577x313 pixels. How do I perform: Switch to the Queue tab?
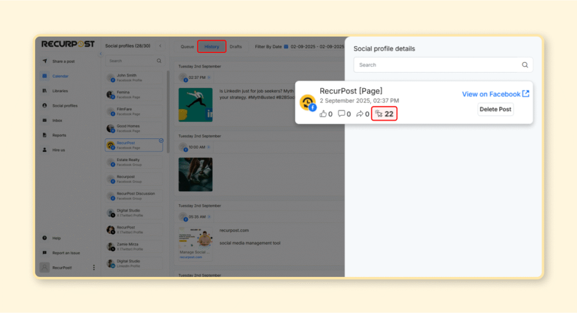coord(187,47)
